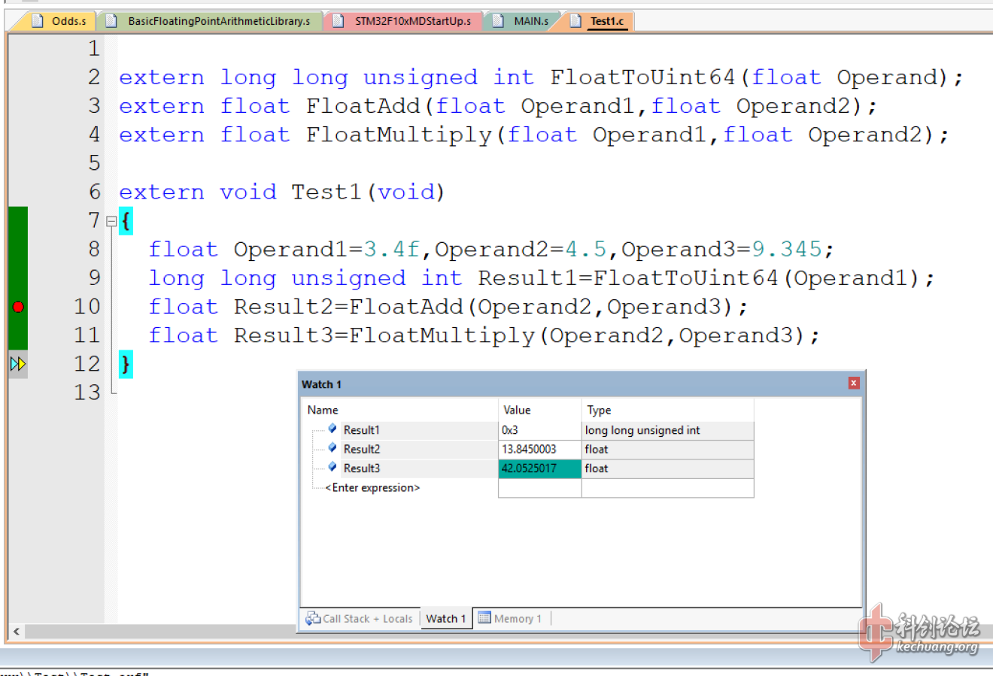Select the Test1.c editor tab

pyautogui.click(x=606, y=21)
